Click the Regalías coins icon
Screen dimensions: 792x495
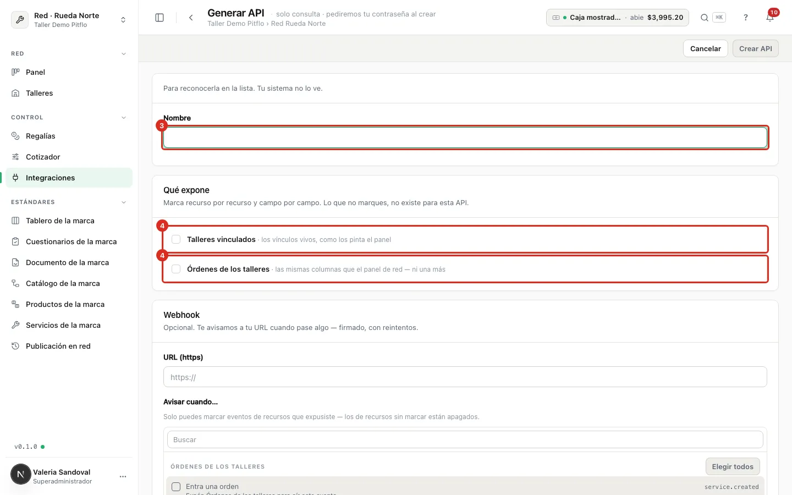tap(15, 136)
